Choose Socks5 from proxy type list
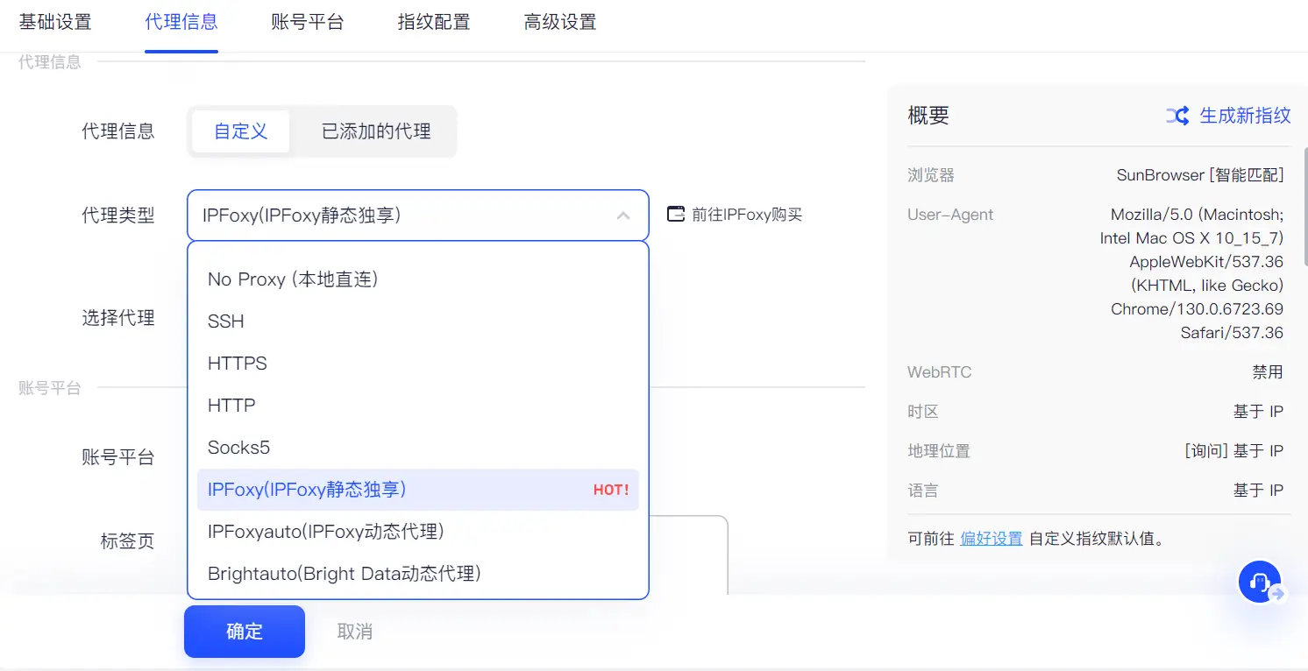The width and height of the screenshot is (1308, 671). [238, 448]
